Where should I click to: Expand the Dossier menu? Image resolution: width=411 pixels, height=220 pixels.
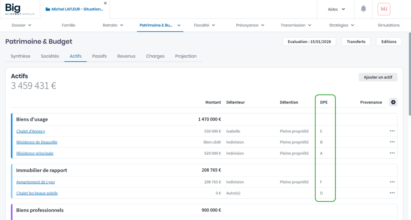click(x=21, y=25)
